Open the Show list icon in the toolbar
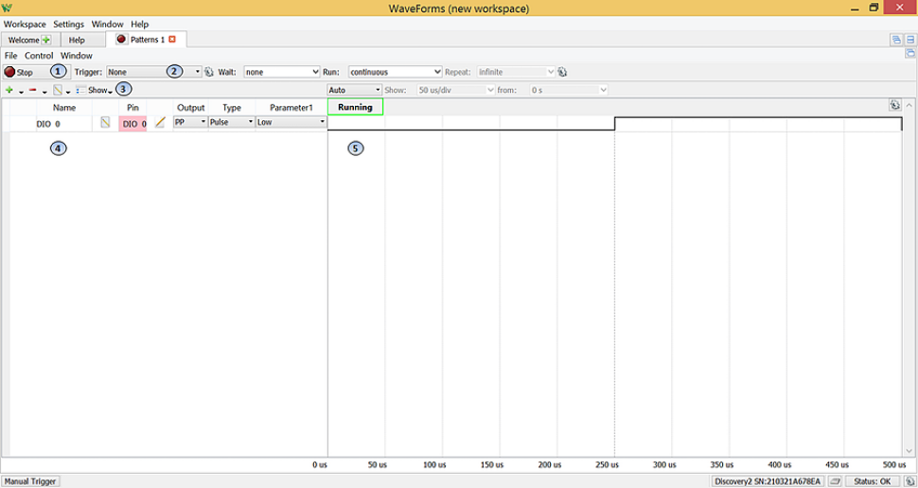 point(80,90)
